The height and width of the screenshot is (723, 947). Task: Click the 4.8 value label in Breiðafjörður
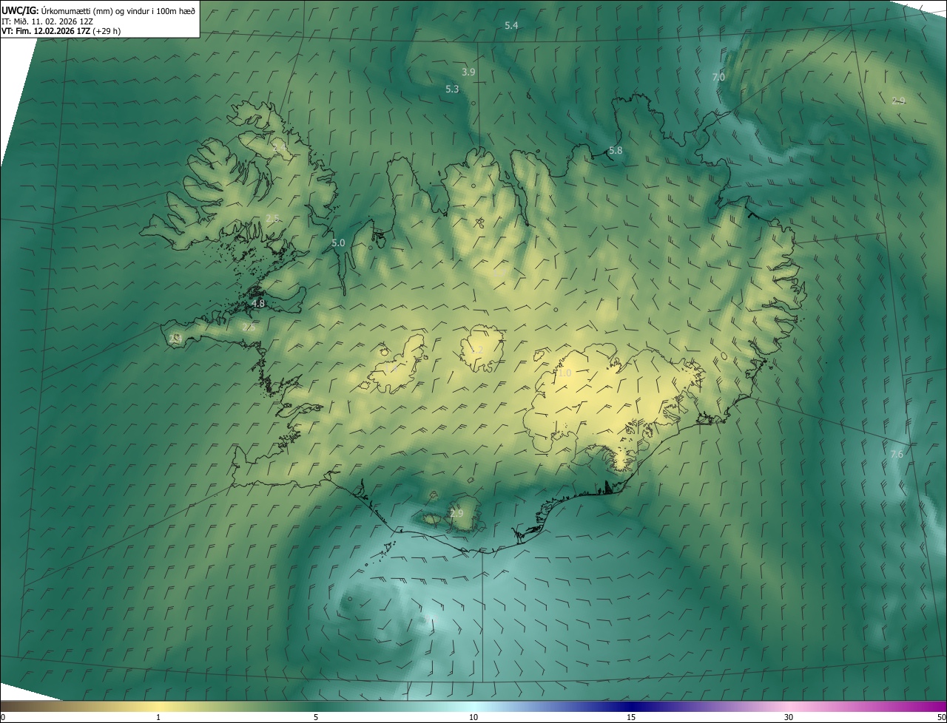[258, 303]
